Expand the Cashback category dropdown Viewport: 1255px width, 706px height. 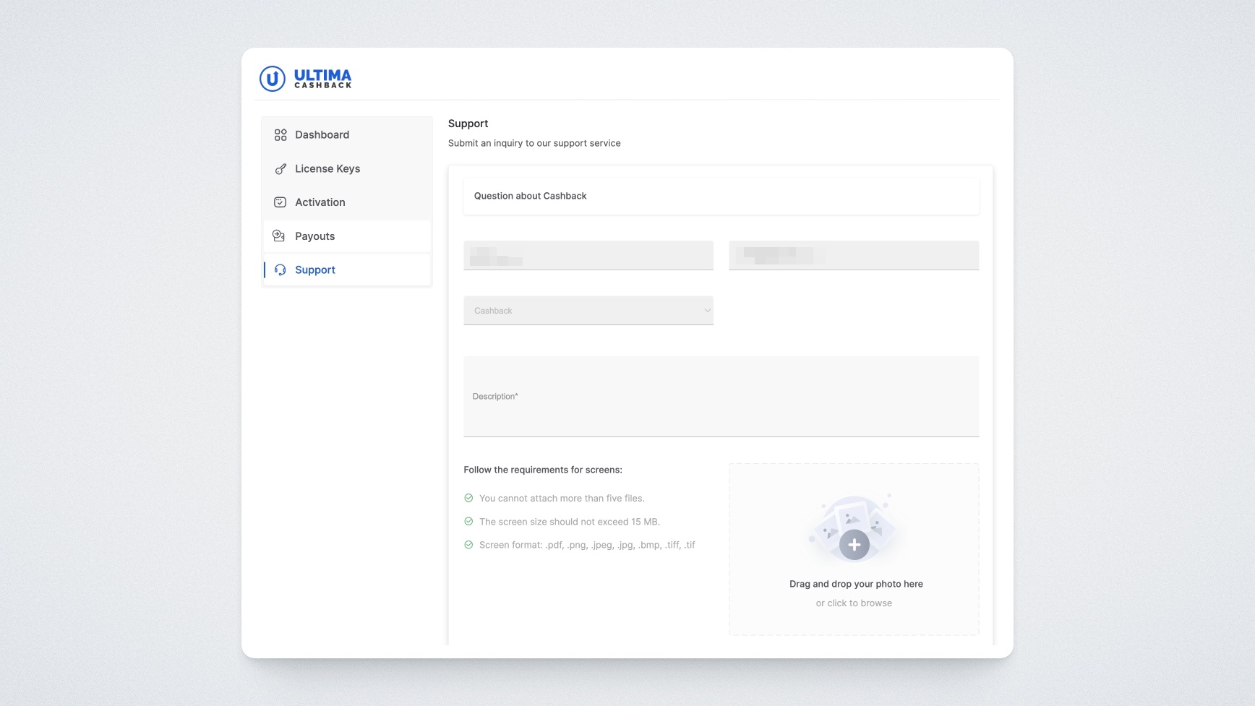(x=587, y=311)
